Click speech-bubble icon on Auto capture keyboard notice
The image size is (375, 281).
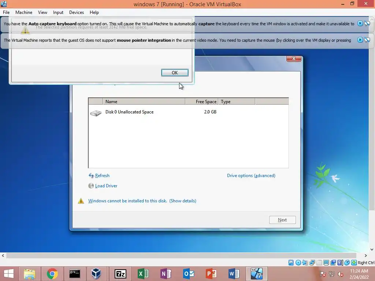coord(367,23)
